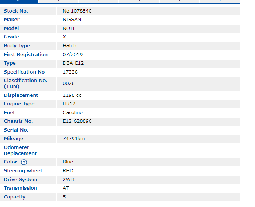Click the Odometer Replacement label
This screenshot has width=255, height=207.
(x=20, y=150)
